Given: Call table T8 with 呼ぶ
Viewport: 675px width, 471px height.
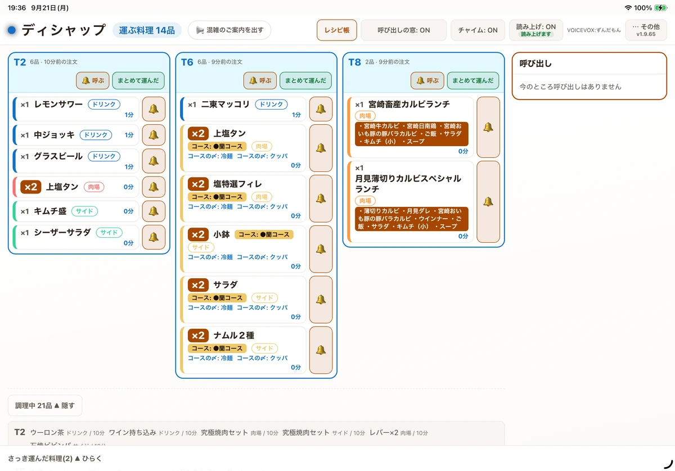Looking at the screenshot, I should (427, 80).
